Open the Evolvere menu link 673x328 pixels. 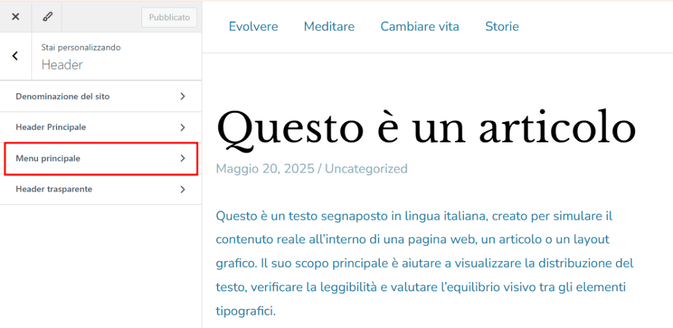(x=253, y=26)
